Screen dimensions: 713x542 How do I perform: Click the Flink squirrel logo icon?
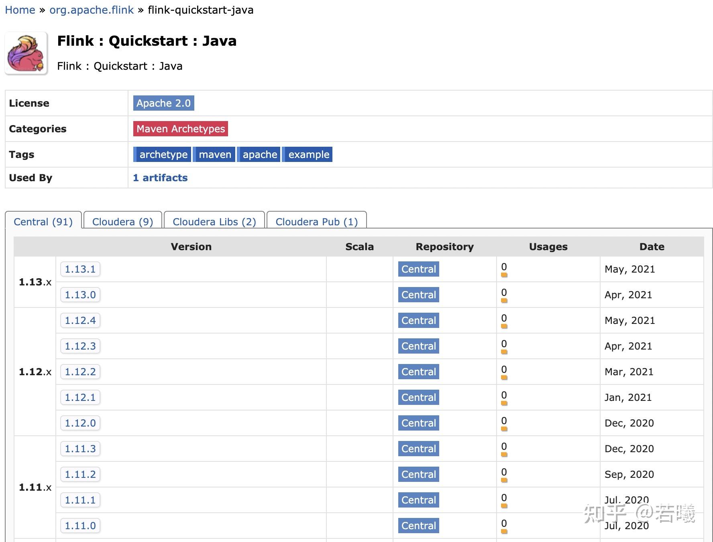pos(26,53)
